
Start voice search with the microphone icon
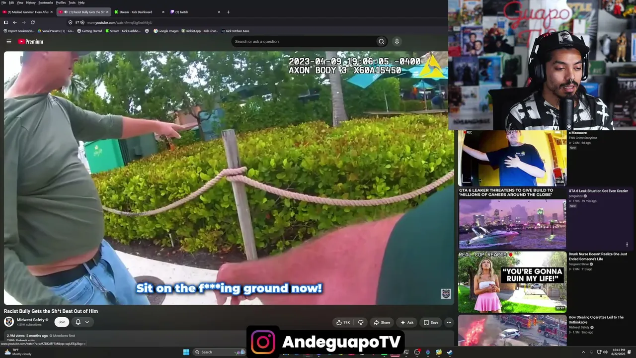397,41
